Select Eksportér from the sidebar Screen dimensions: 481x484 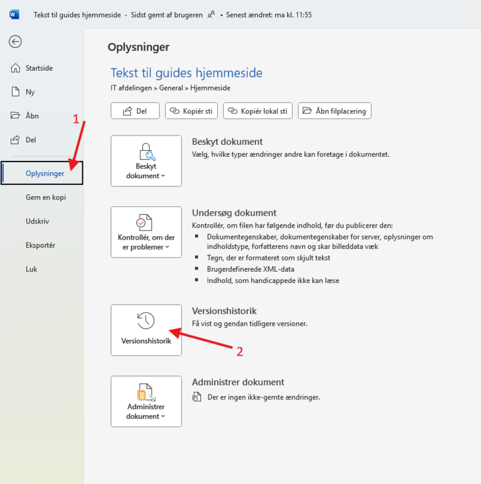(40, 245)
